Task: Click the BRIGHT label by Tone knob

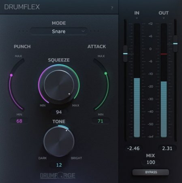Action: 77,158
